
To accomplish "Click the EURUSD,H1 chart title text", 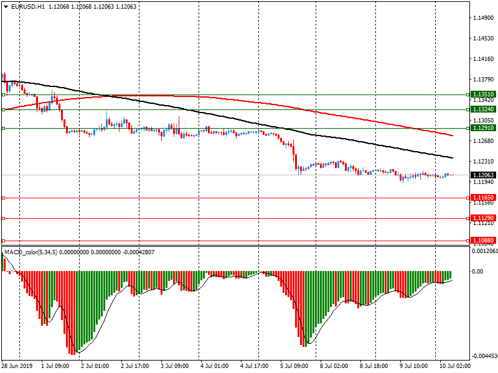I will point(28,7).
